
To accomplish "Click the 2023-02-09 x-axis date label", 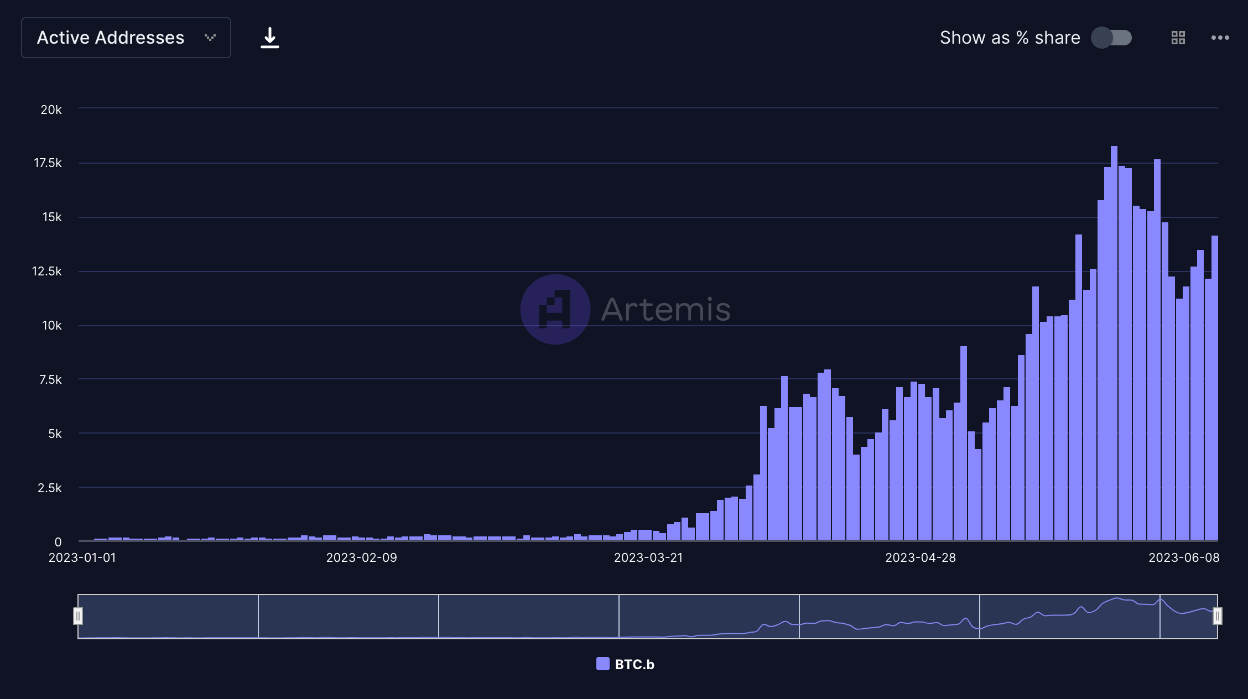I will point(361,557).
